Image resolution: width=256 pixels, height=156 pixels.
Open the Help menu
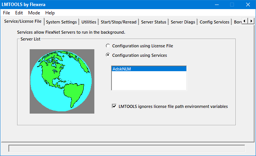click(50, 13)
